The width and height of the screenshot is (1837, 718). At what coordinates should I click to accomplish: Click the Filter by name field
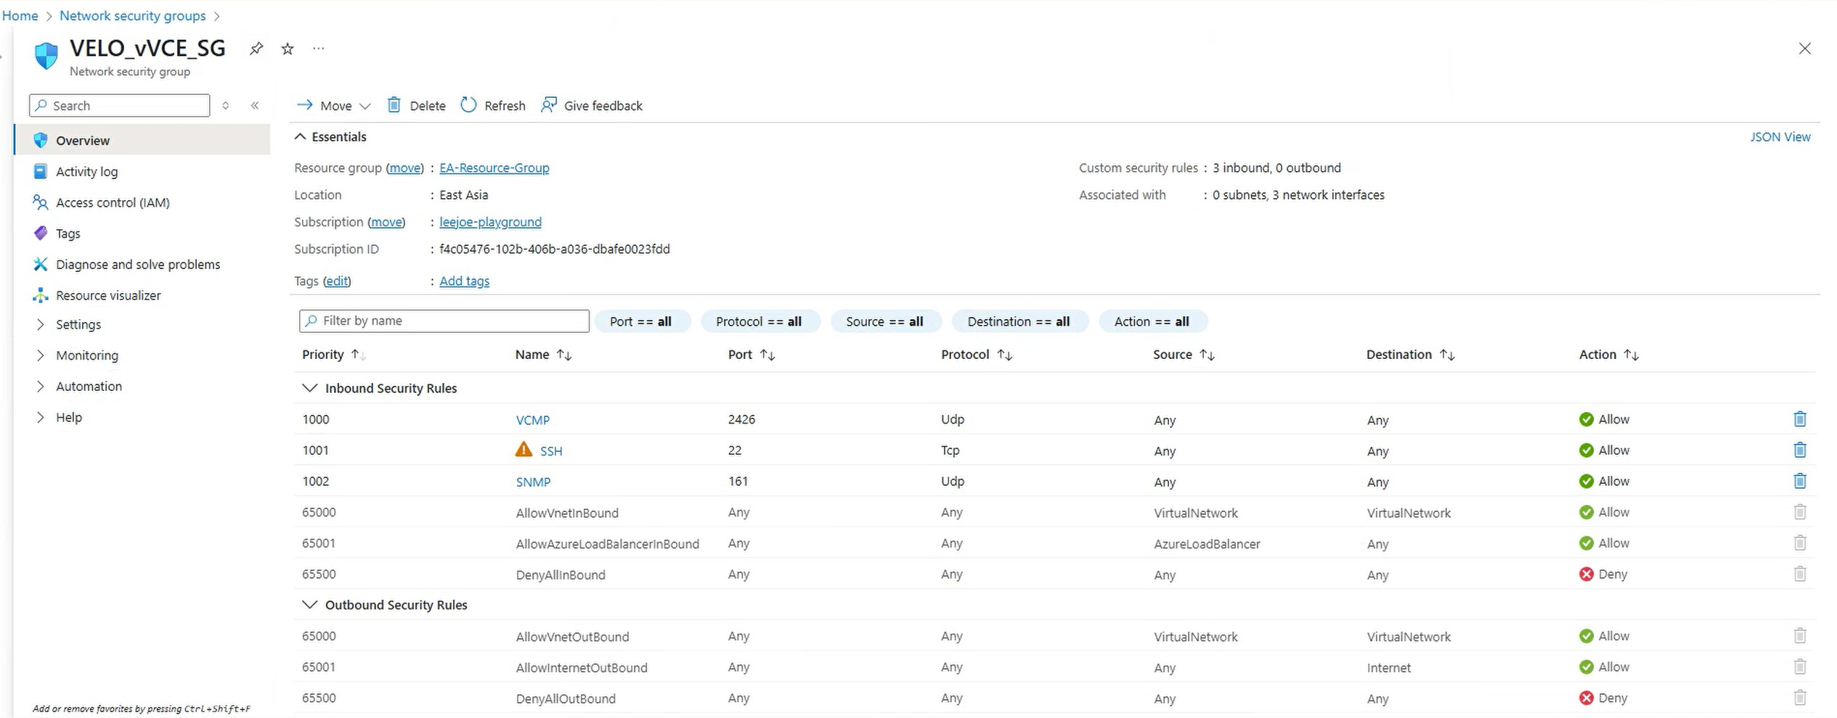tap(444, 321)
